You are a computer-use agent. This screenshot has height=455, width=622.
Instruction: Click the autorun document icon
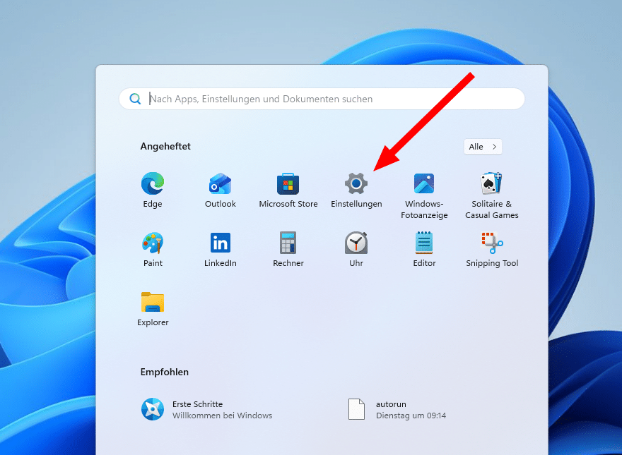tap(357, 409)
